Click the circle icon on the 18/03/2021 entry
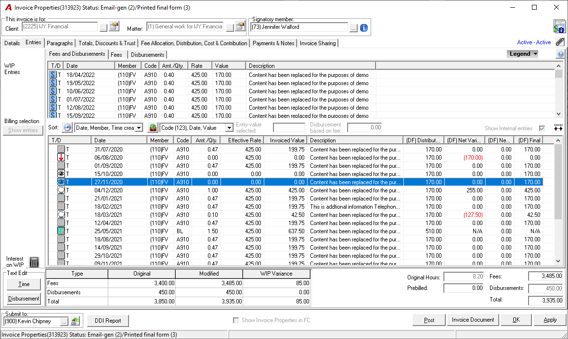Viewport: 568px width, 339px height. 61,214
